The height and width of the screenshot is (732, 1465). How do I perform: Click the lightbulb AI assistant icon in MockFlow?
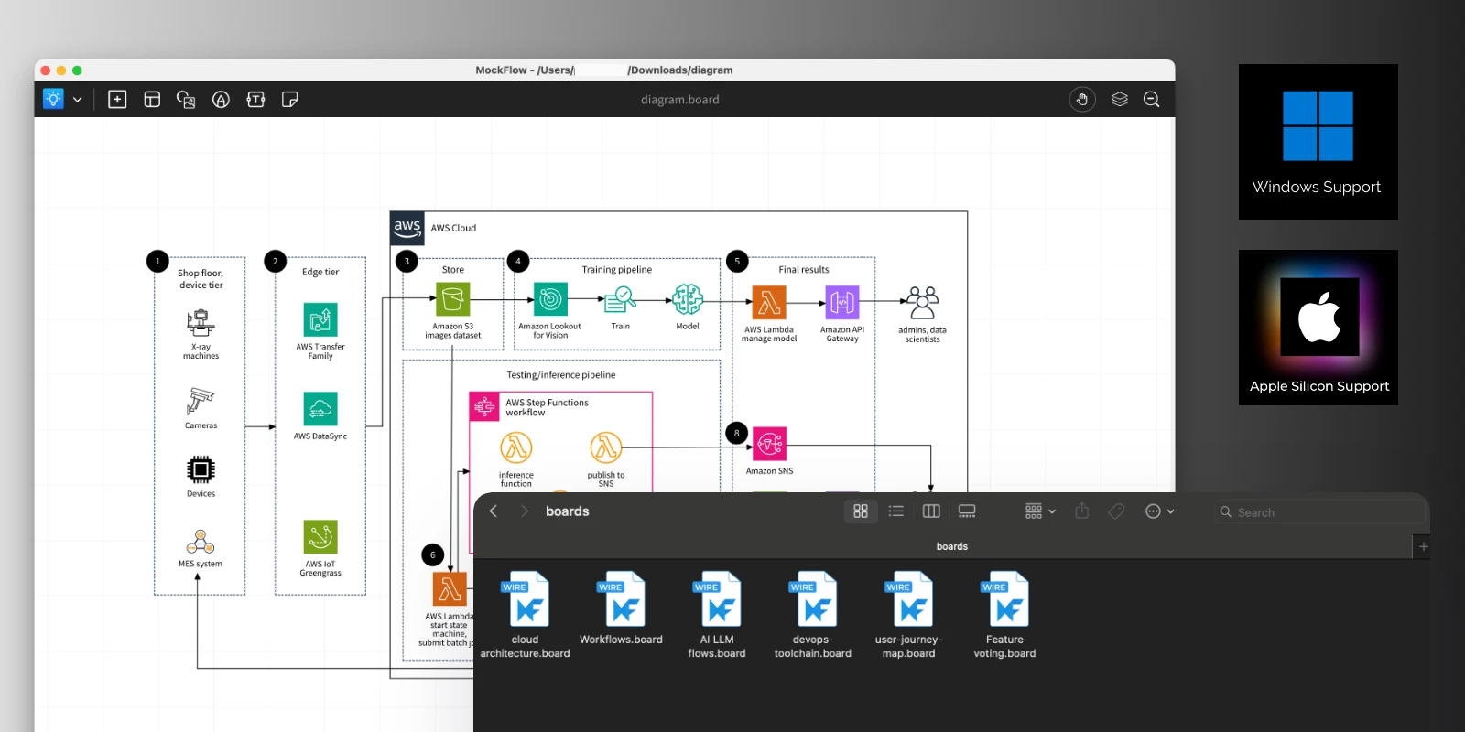[x=53, y=99]
